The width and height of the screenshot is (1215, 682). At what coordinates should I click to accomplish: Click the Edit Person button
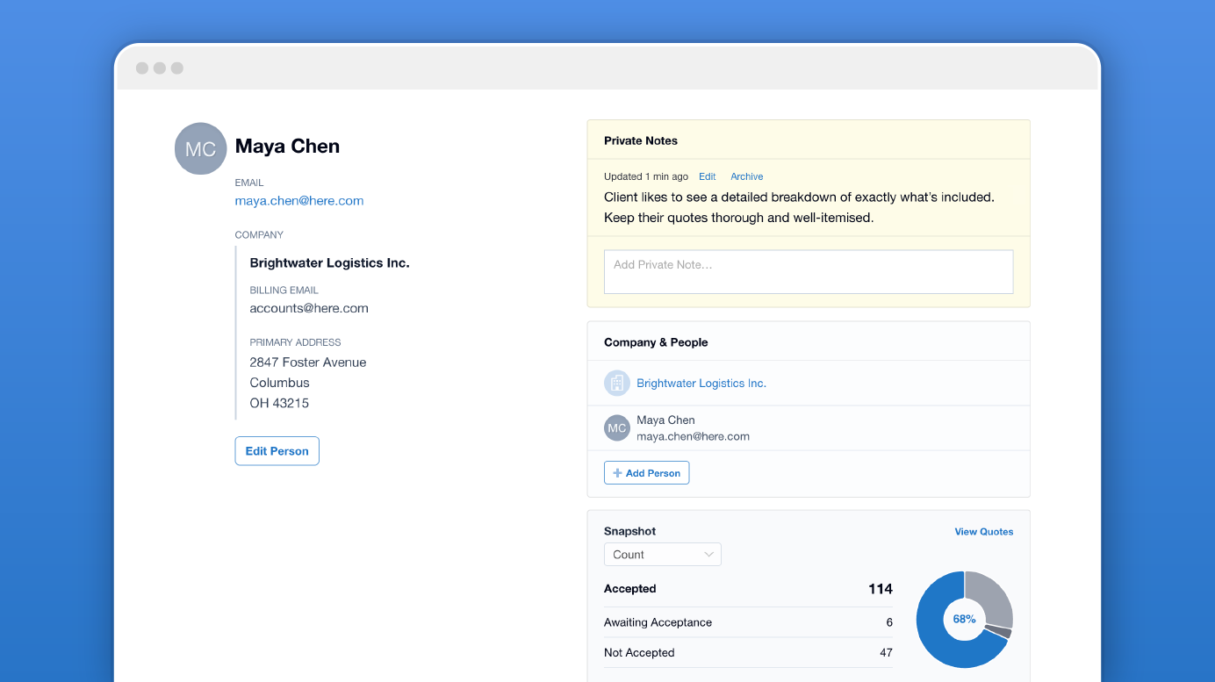[277, 451]
